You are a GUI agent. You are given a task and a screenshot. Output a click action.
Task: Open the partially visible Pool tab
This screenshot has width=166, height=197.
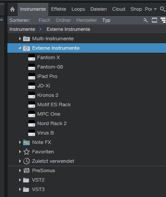[x=148, y=9]
